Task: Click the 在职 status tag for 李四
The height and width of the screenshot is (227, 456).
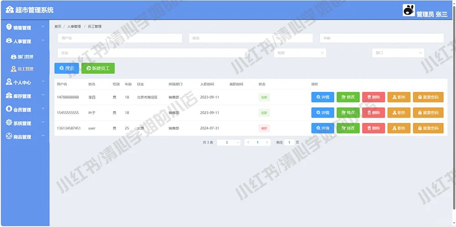Action: [x=264, y=97]
